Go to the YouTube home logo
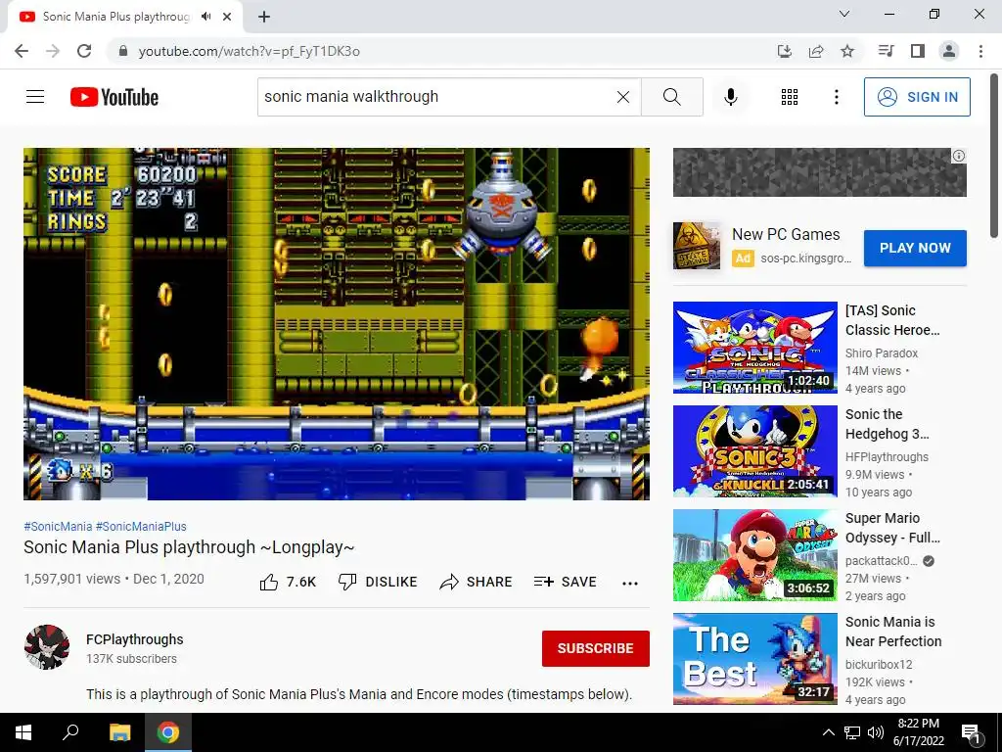 pyautogui.click(x=114, y=97)
